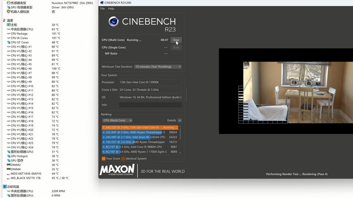Select the Core i9-9880H 9087 ranking row
Image resolution: width=353 pixels, height=198 pixels.
click(140, 147)
